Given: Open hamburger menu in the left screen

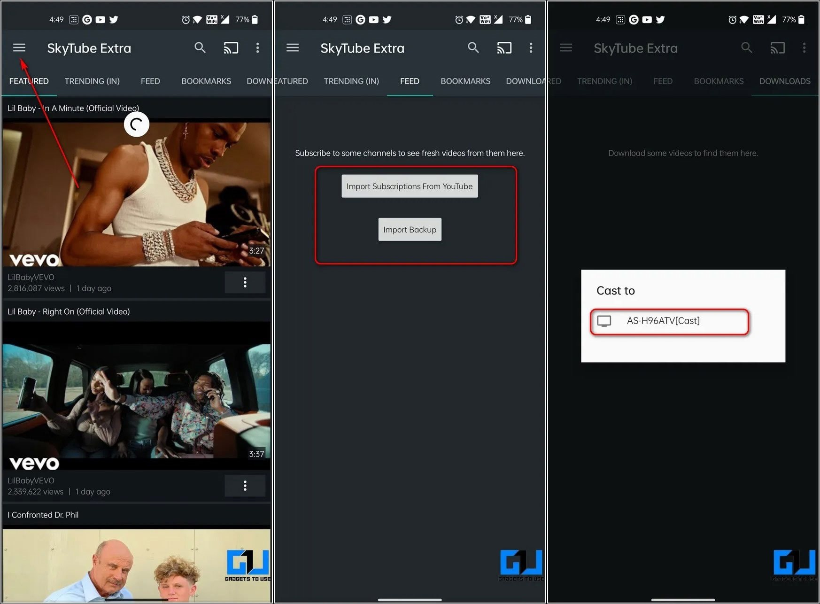Looking at the screenshot, I should 19,47.
